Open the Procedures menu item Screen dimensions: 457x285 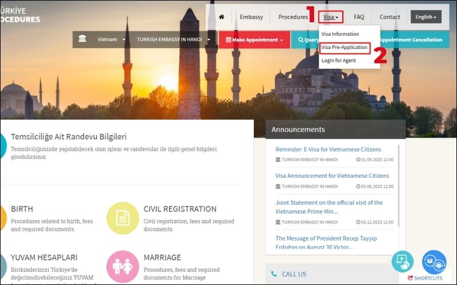[293, 17]
